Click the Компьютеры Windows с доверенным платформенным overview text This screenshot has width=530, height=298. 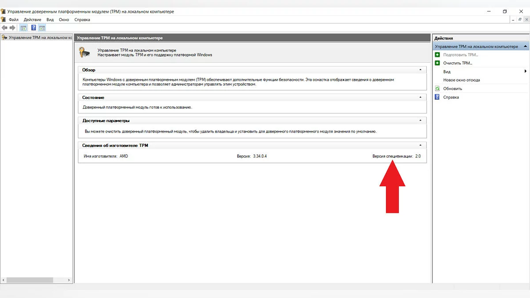238,82
